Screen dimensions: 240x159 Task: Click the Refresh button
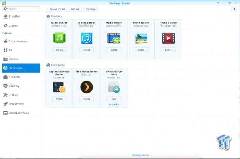pyautogui.click(x=75, y=9)
